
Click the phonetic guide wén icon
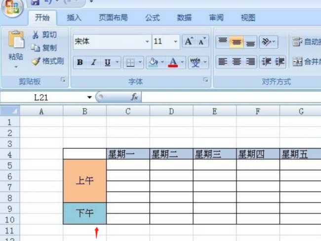coord(195,62)
